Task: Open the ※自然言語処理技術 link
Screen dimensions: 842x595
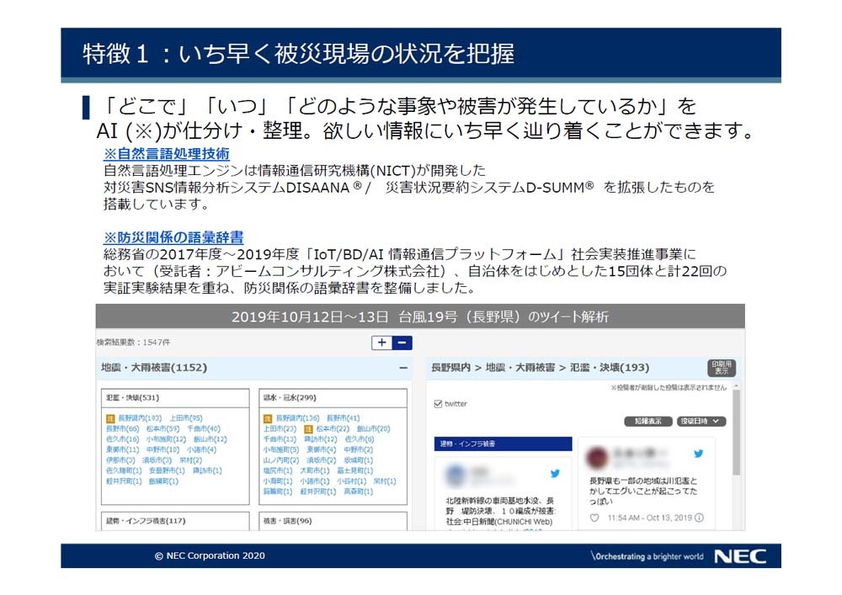Action: point(167,154)
